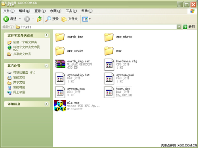Click the 我的电脑 computer icon

[x=10, y=88]
